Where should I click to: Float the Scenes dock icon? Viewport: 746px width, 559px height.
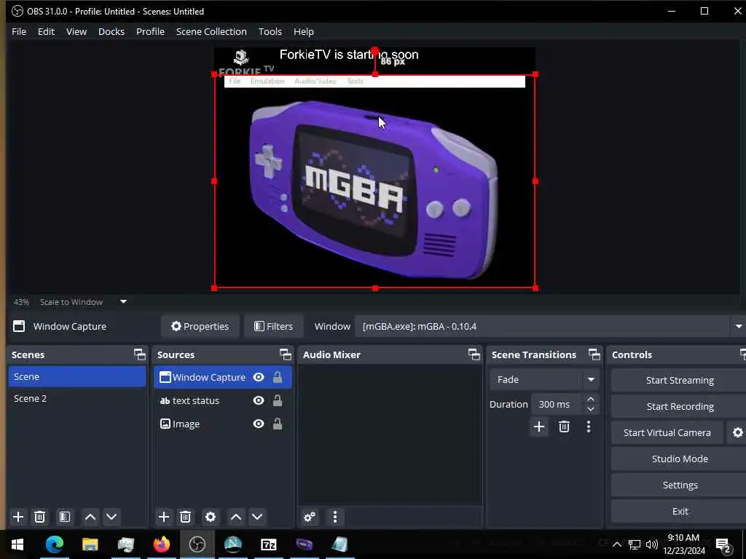click(139, 354)
